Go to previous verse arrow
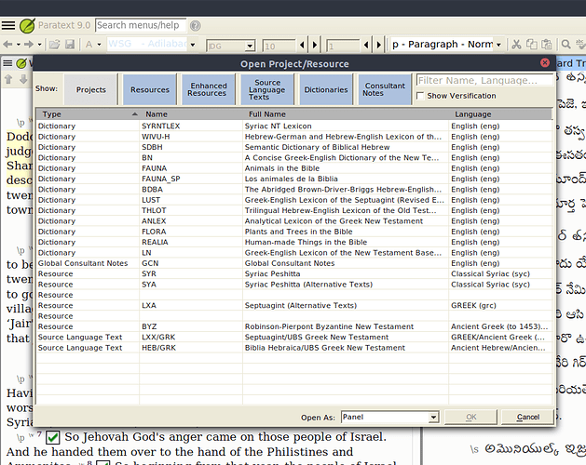The width and height of the screenshot is (586, 465). (x=366, y=46)
